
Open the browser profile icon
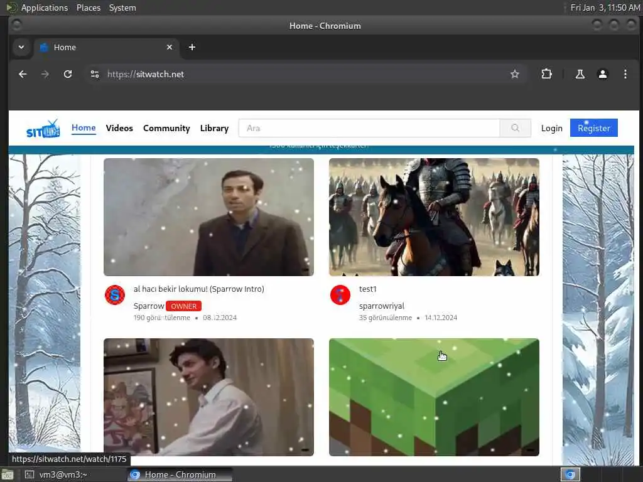click(602, 74)
